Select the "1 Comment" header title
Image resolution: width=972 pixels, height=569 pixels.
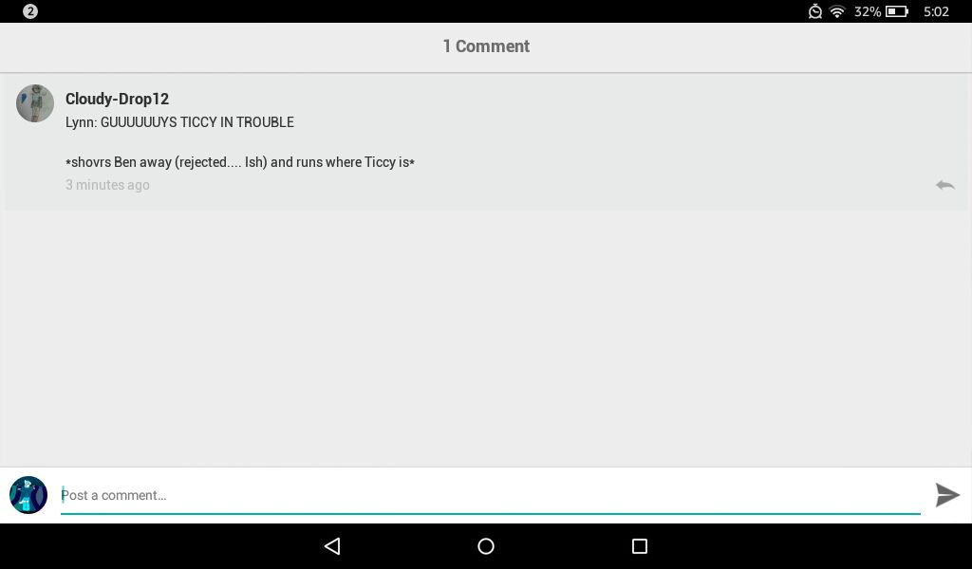486,46
